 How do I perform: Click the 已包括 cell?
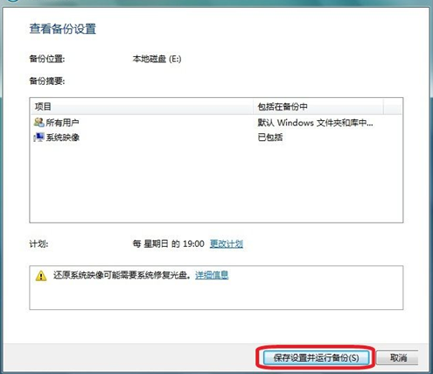point(270,138)
